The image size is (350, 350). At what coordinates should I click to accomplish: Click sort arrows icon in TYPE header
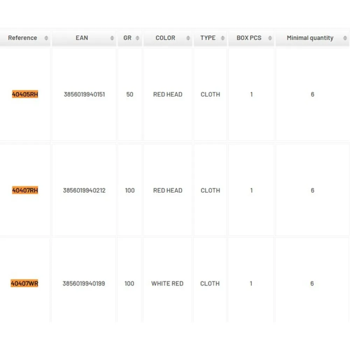(223, 38)
